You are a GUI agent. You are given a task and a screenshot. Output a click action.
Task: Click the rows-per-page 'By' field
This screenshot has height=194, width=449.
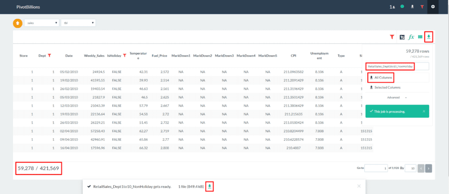(411, 168)
